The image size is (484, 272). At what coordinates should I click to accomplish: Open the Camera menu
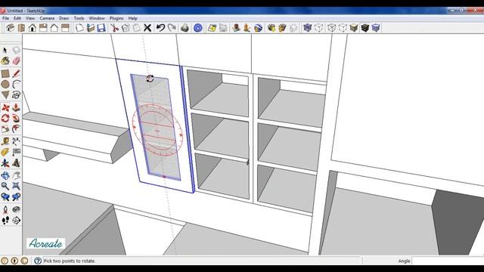(47, 18)
